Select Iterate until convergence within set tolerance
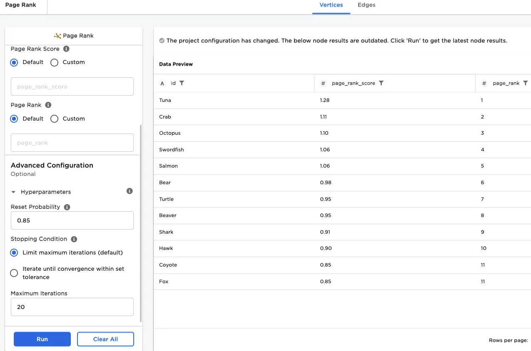Screen dimensions: 531x351 click(x=14, y=273)
